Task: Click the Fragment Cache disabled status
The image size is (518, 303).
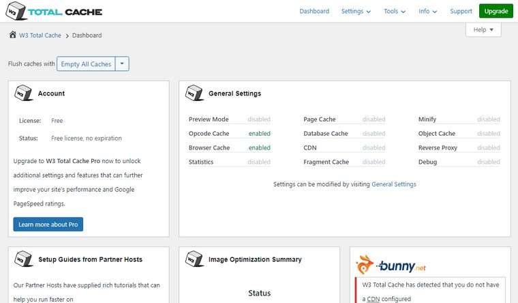Action: click(x=374, y=162)
